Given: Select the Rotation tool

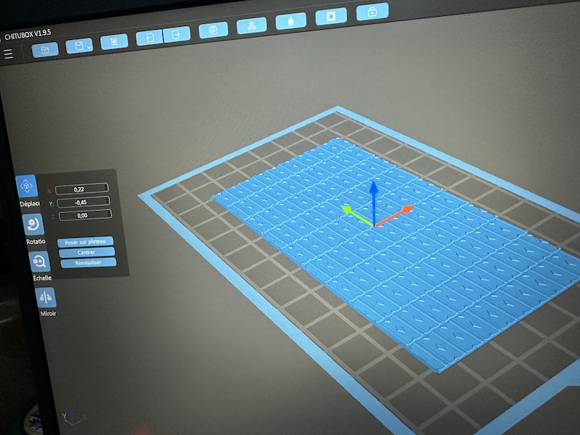Looking at the screenshot, I should (33, 225).
